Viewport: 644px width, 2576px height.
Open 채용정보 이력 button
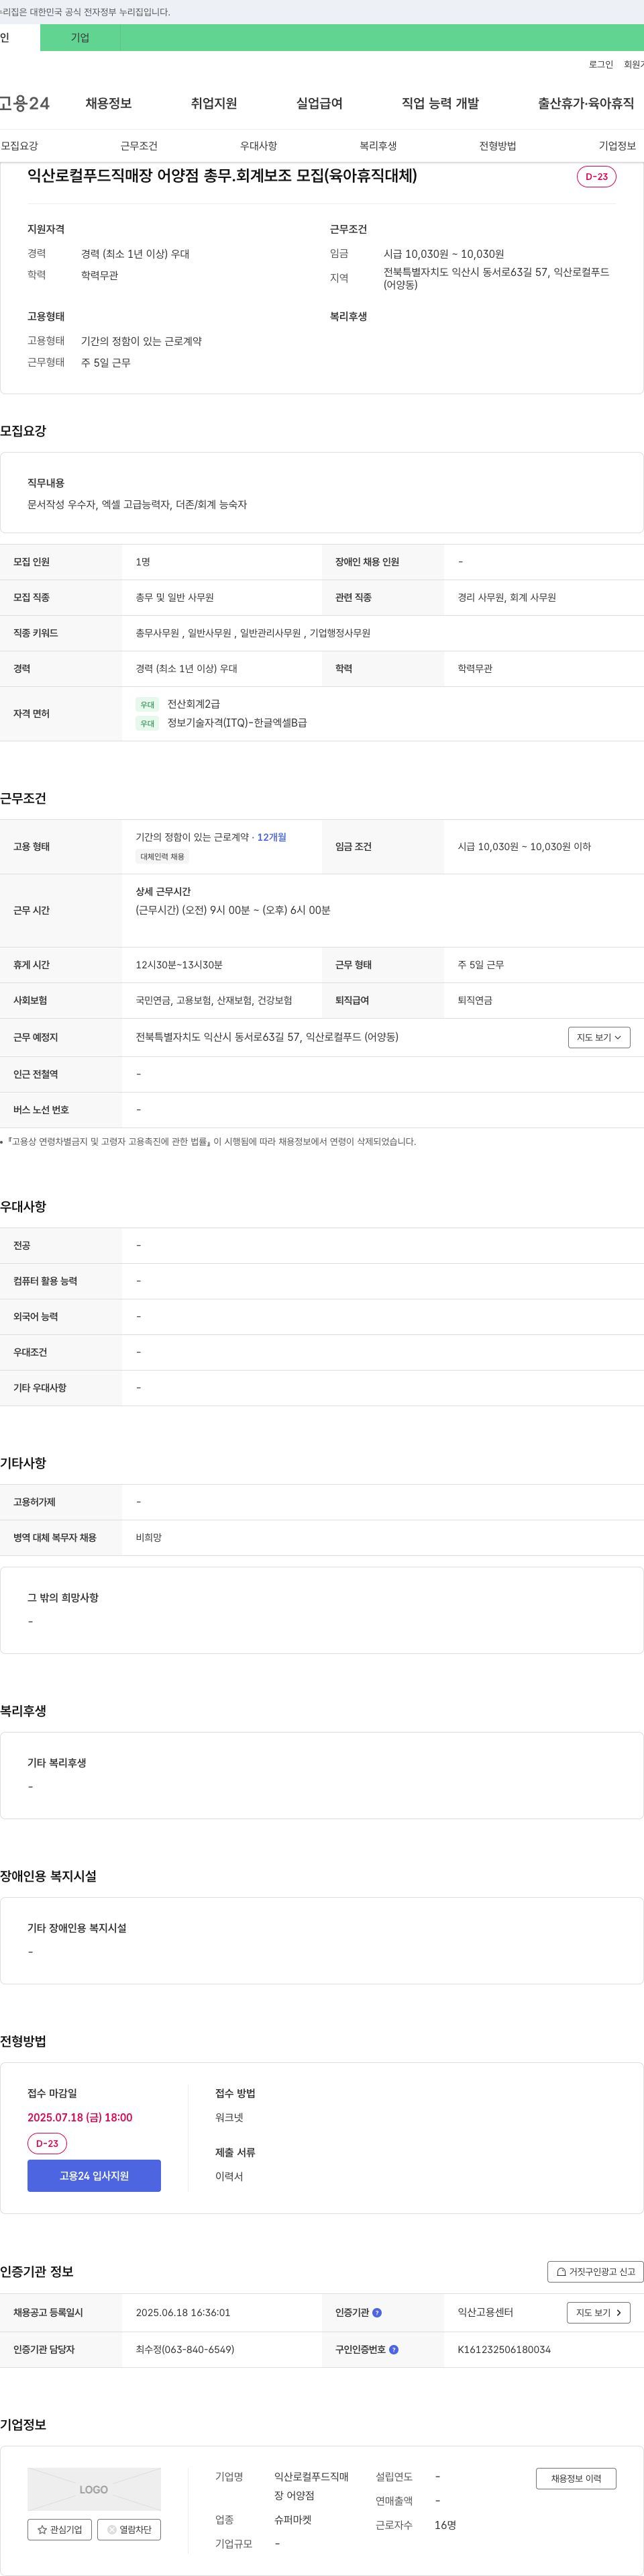(x=576, y=2478)
